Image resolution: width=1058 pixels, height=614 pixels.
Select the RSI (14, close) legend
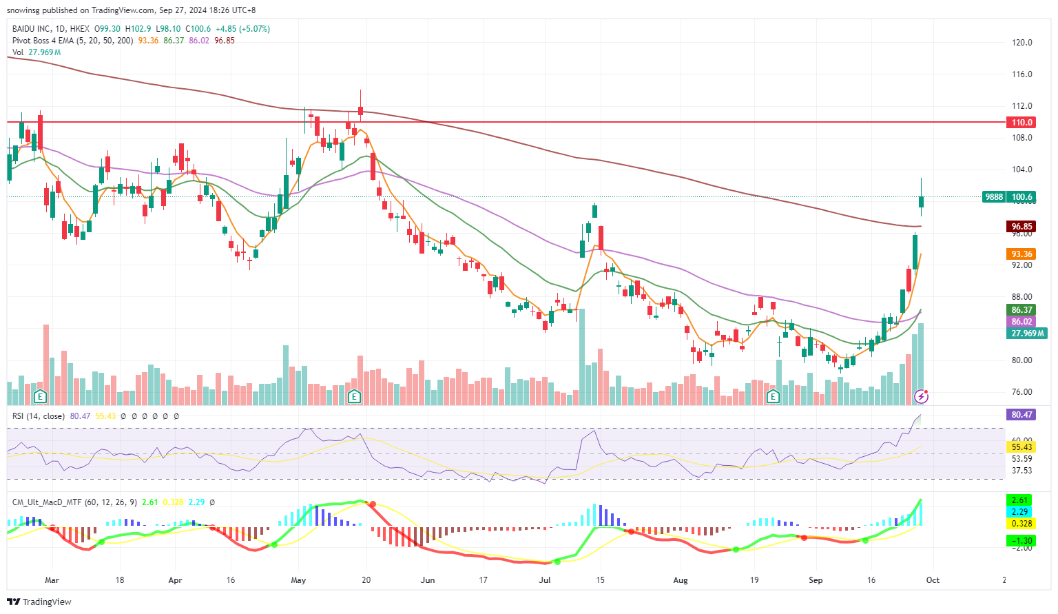39,416
